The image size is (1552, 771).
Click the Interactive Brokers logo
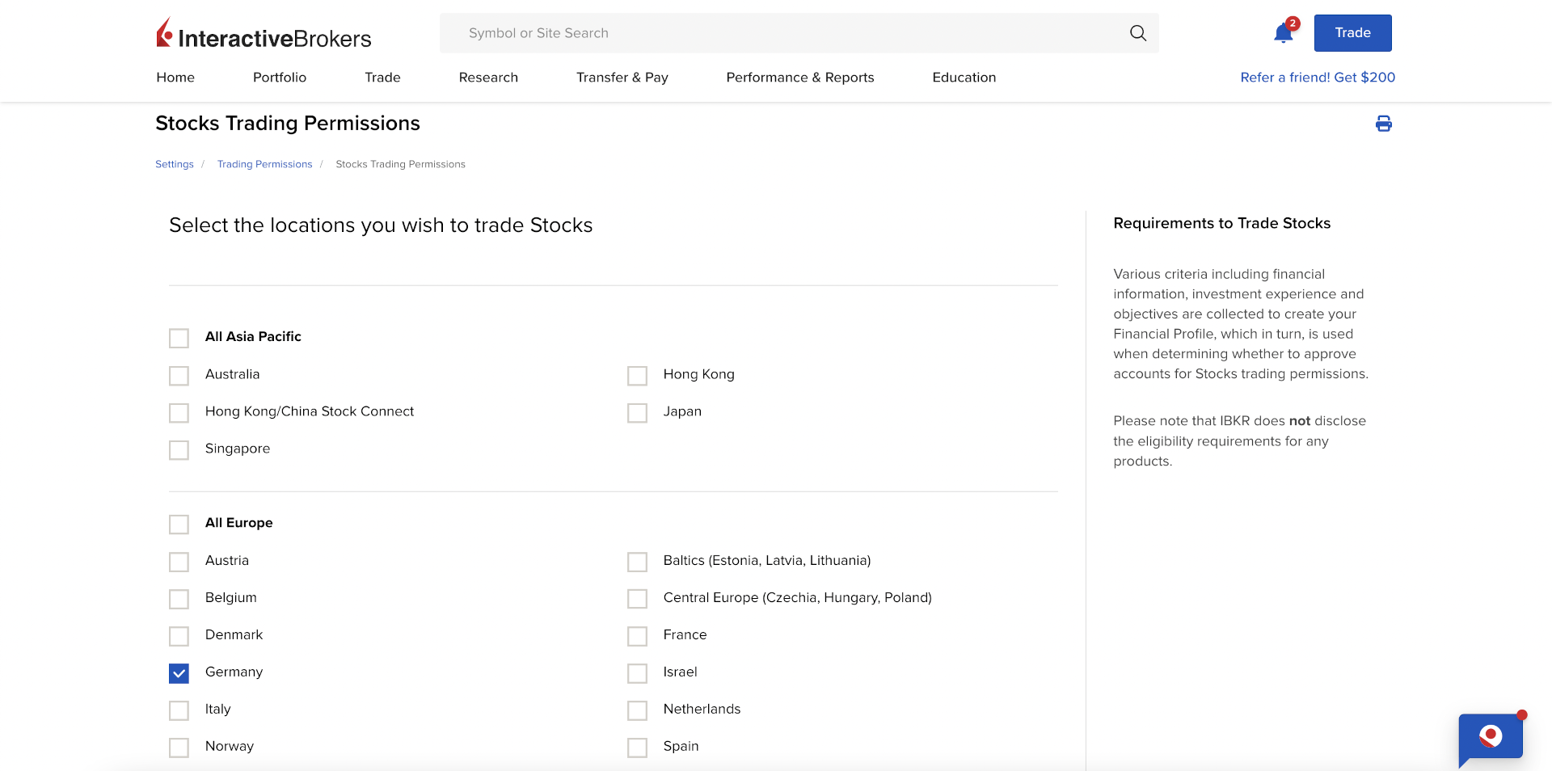point(264,34)
